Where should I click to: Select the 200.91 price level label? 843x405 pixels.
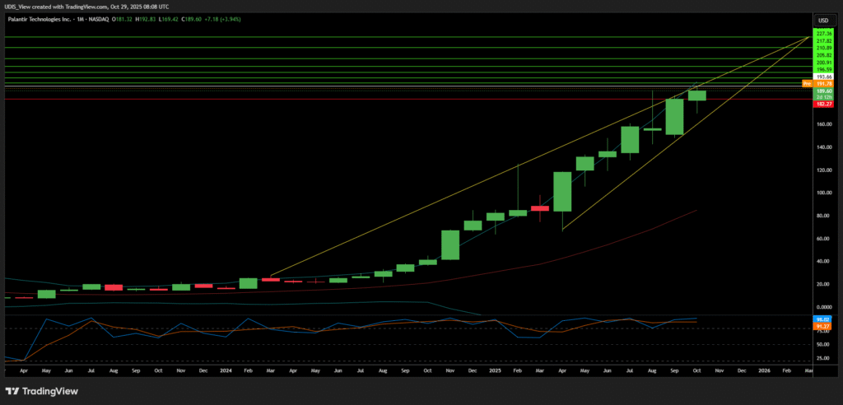pos(824,62)
